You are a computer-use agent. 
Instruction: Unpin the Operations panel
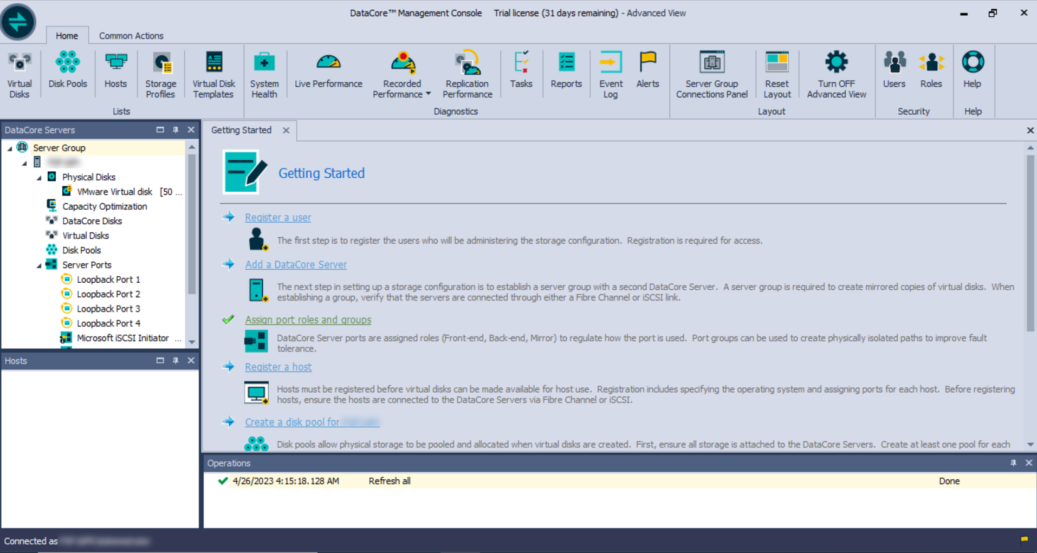[x=1013, y=463]
